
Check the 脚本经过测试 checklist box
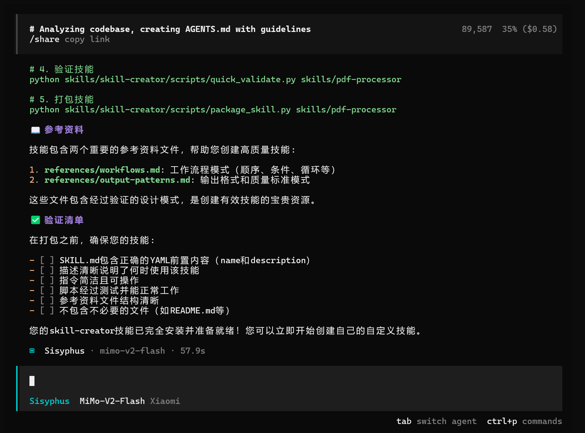(47, 290)
